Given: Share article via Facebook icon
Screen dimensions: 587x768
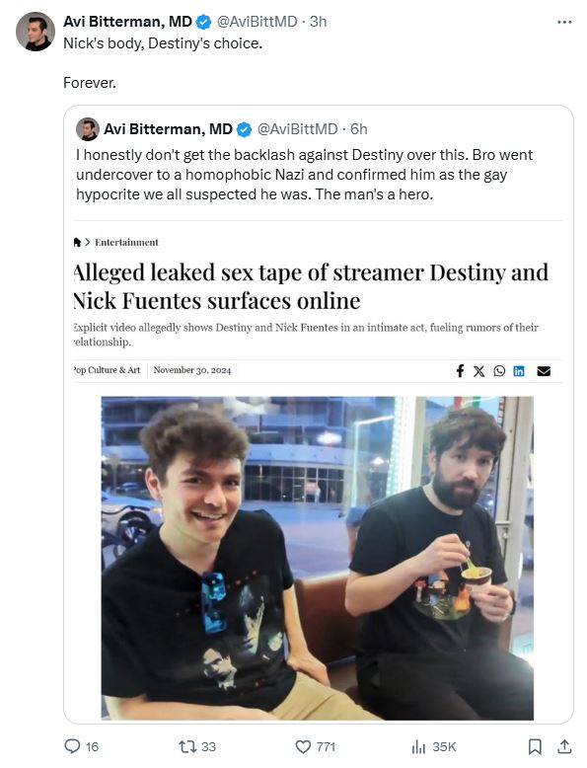Looking at the screenshot, I should click(460, 371).
